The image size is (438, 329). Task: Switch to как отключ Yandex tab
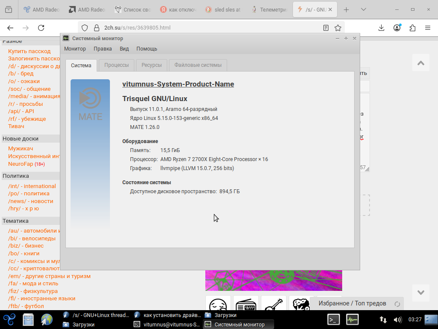pyautogui.click(x=178, y=9)
